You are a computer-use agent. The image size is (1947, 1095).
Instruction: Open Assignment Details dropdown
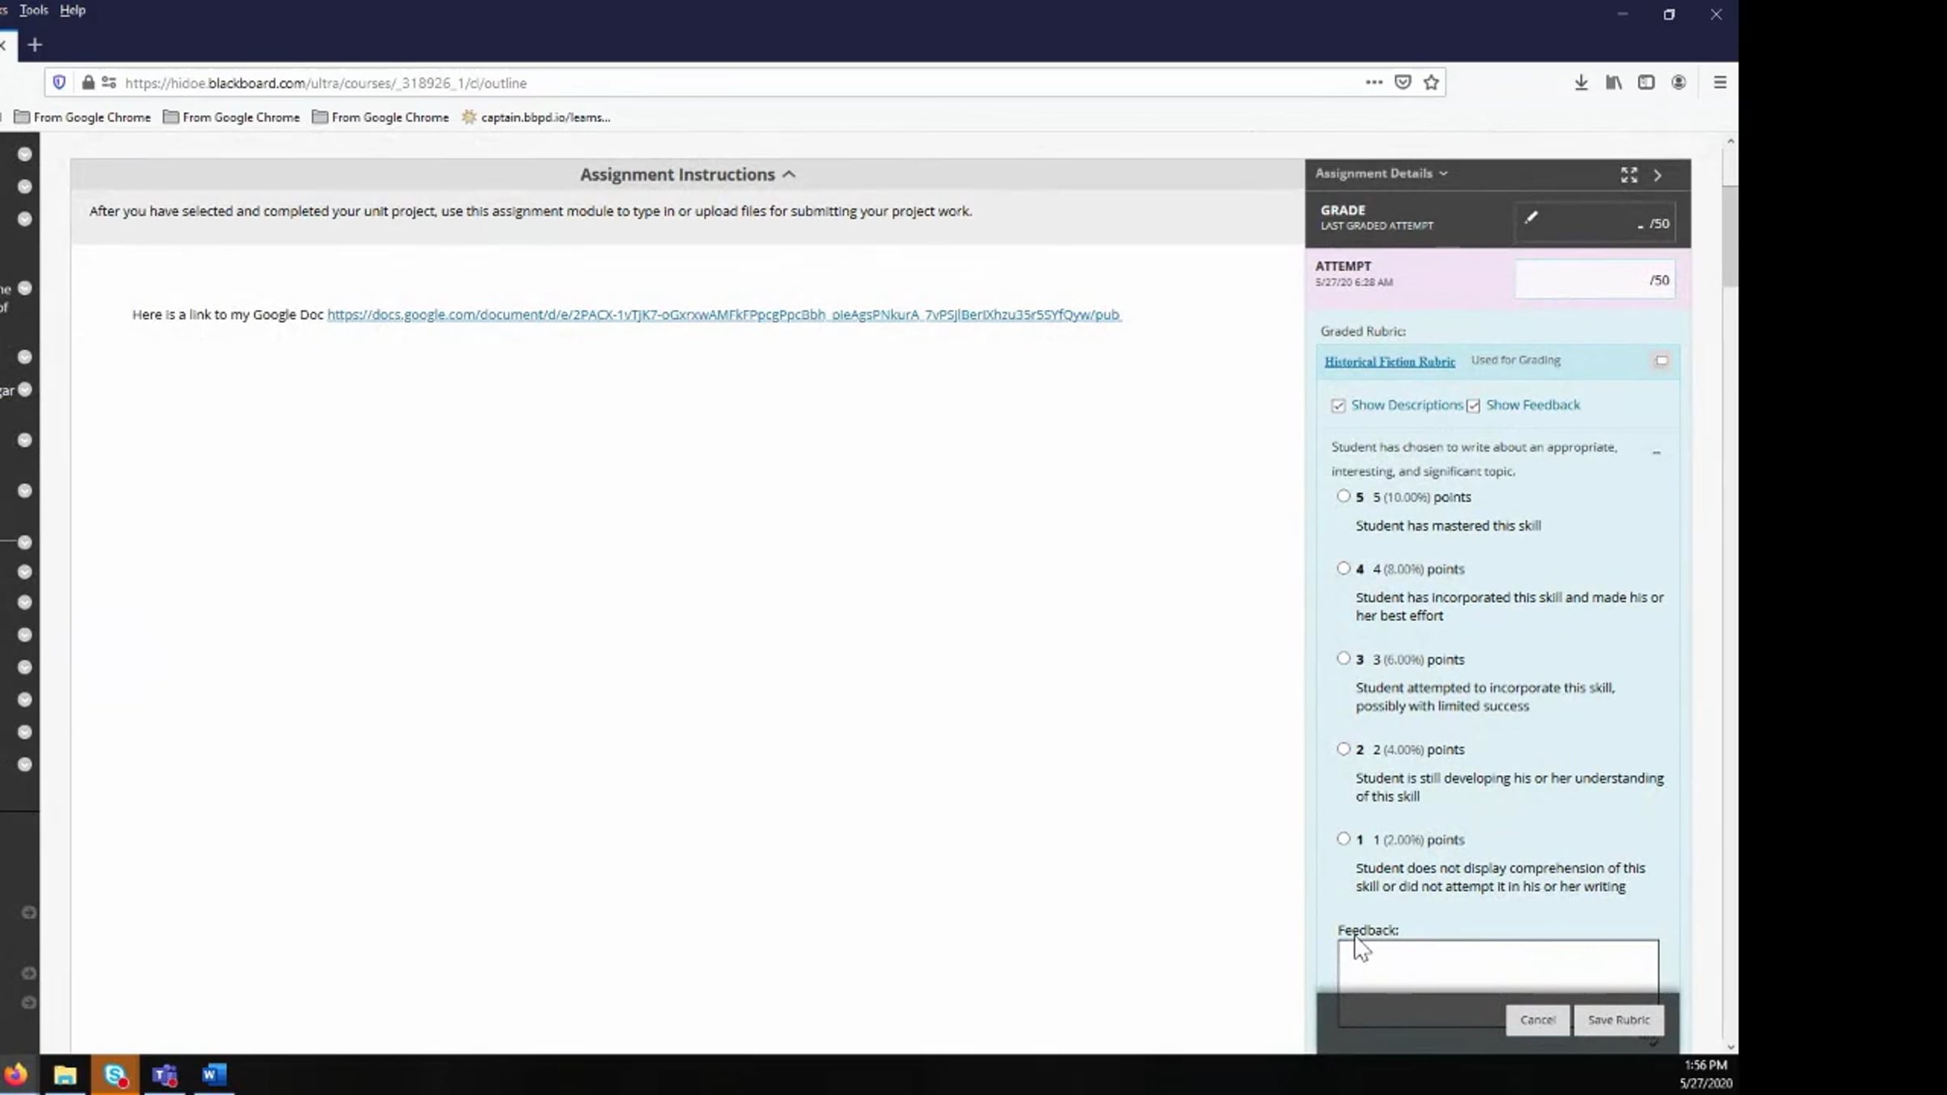[x=1381, y=174]
